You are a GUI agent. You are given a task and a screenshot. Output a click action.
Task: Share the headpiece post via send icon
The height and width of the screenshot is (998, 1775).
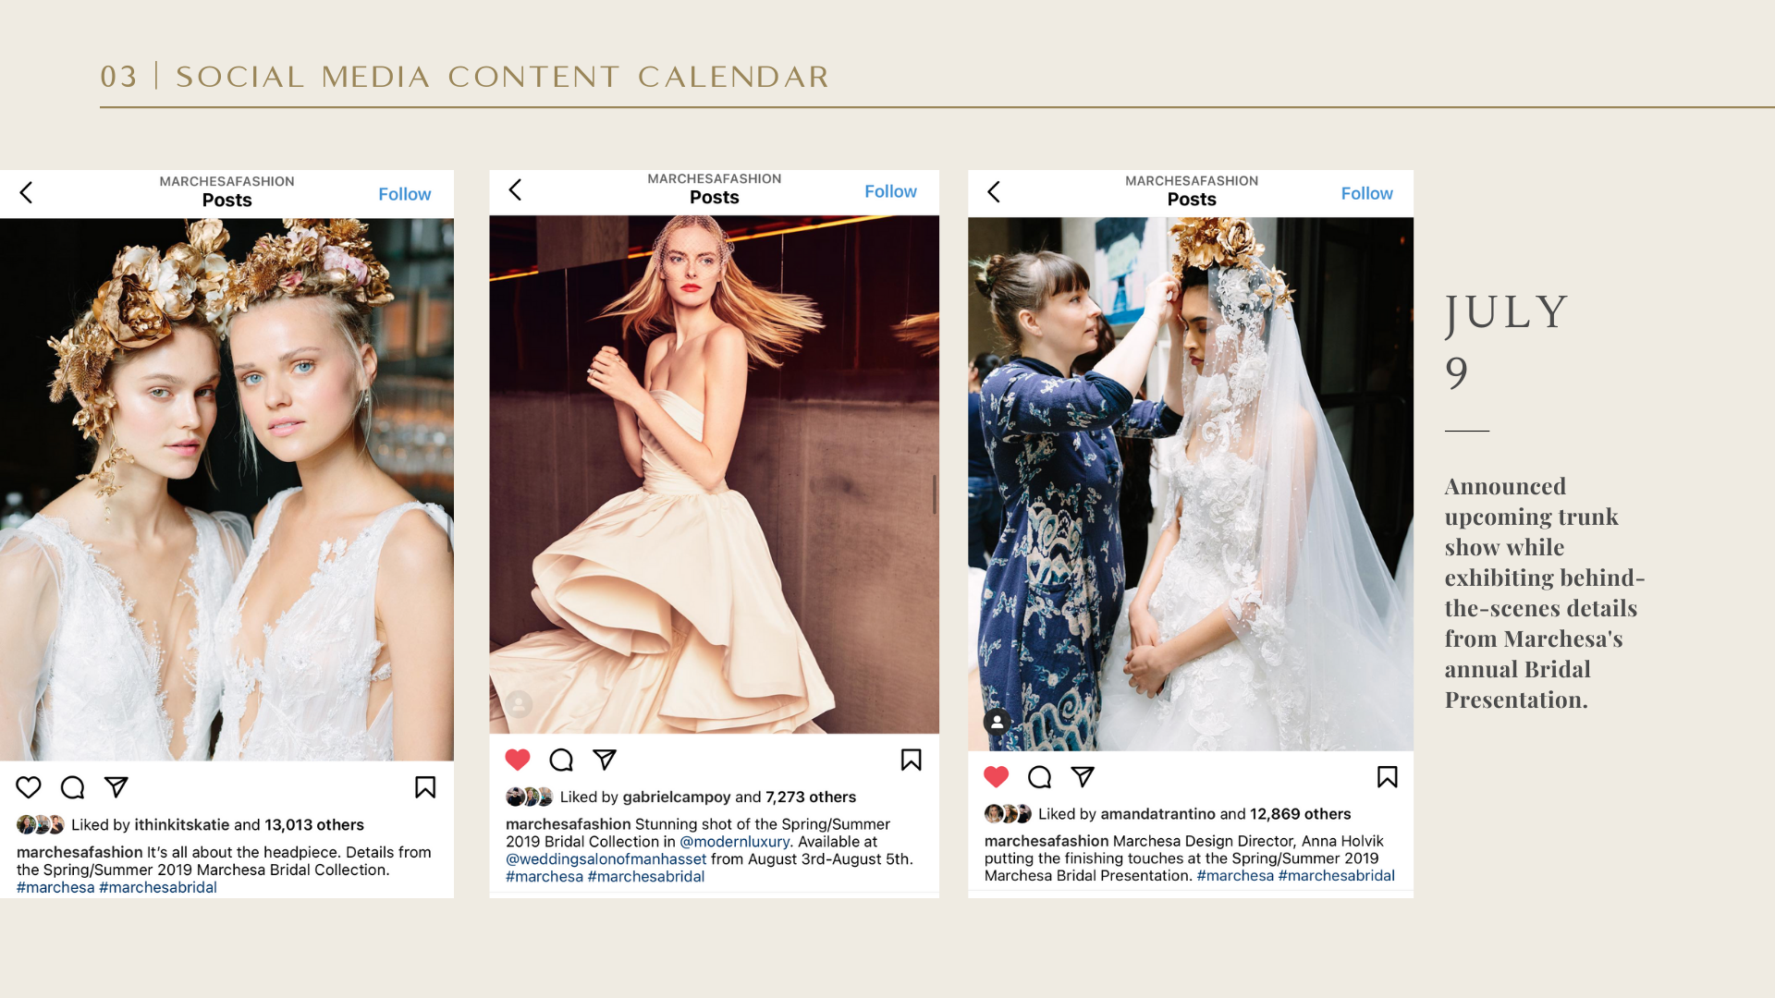[x=116, y=787]
